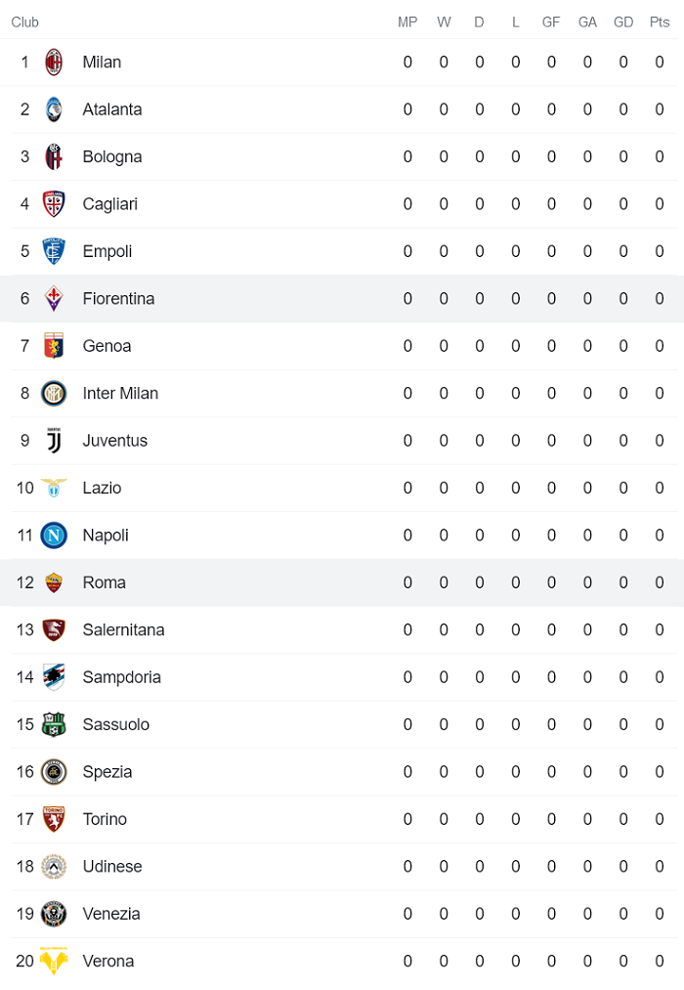Click the Inter Milan crest icon
Viewport: 684px width, 990px height.
click(x=56, y=393)
